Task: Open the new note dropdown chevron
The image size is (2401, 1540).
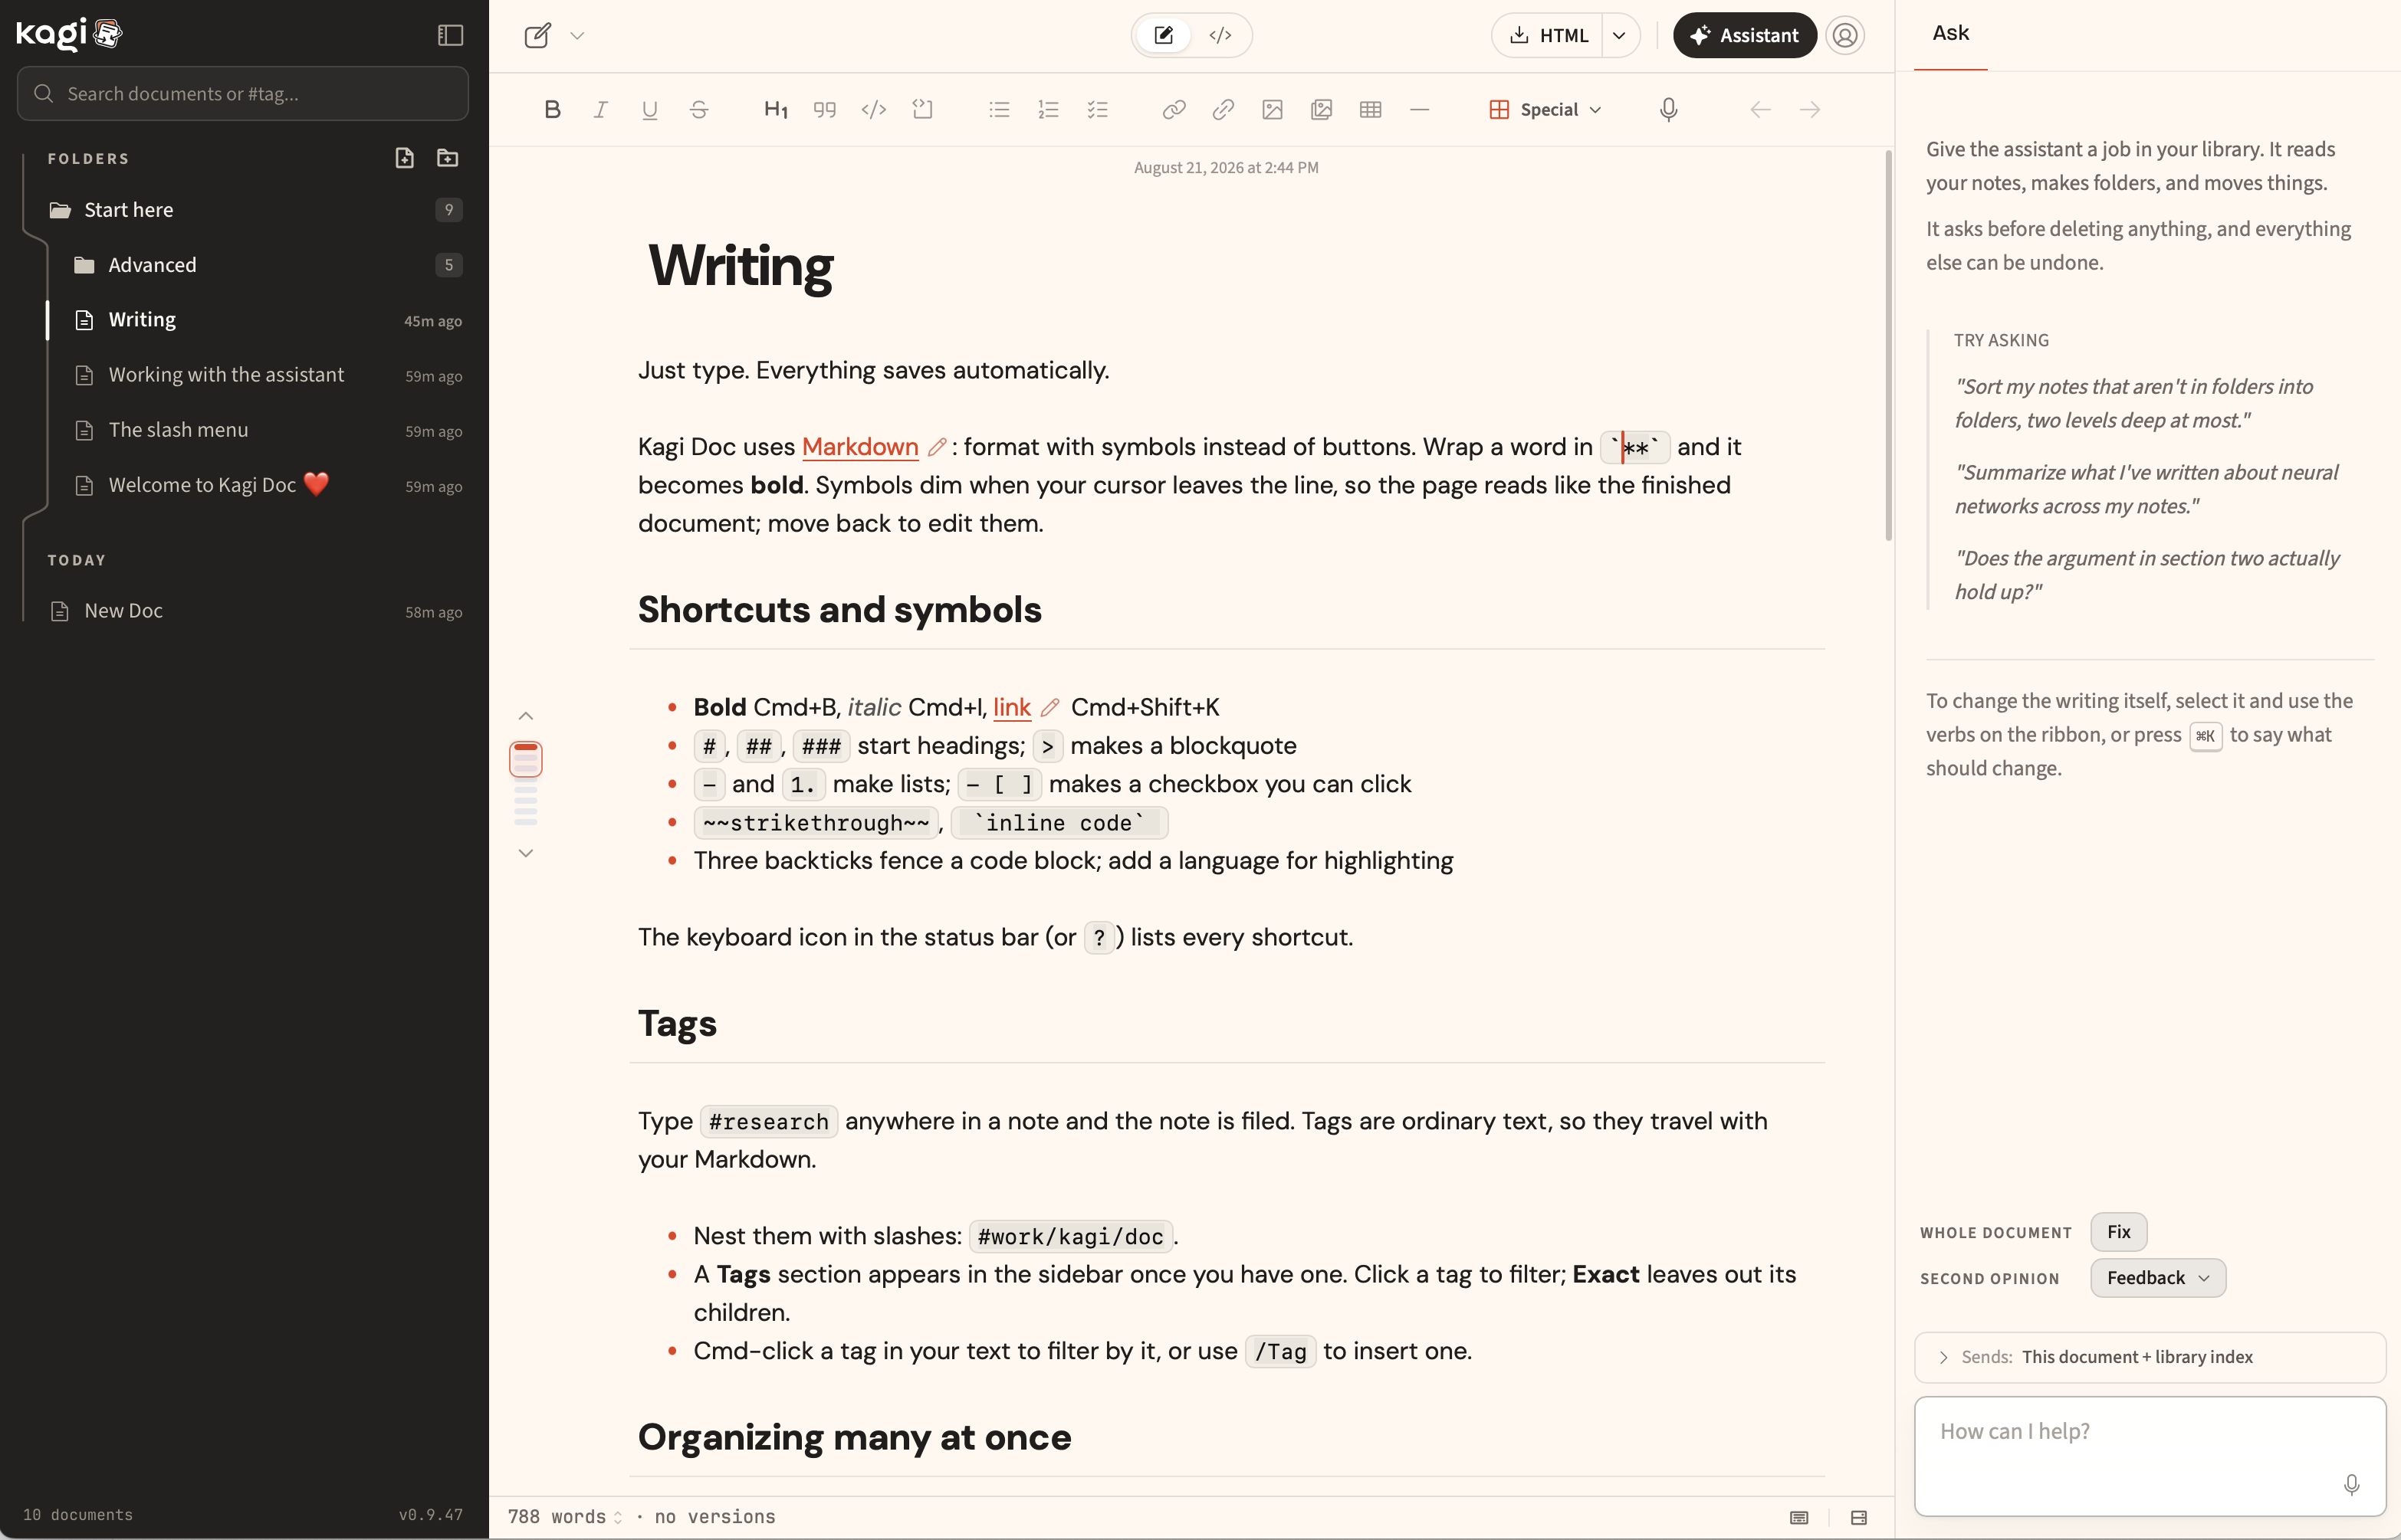Action: [x=577, y=35]
